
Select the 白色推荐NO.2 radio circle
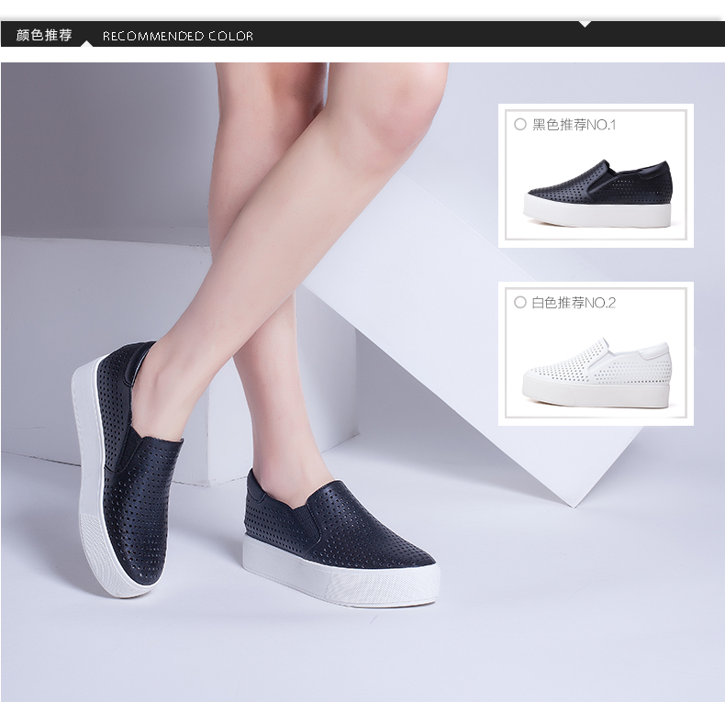coord(519,302)
